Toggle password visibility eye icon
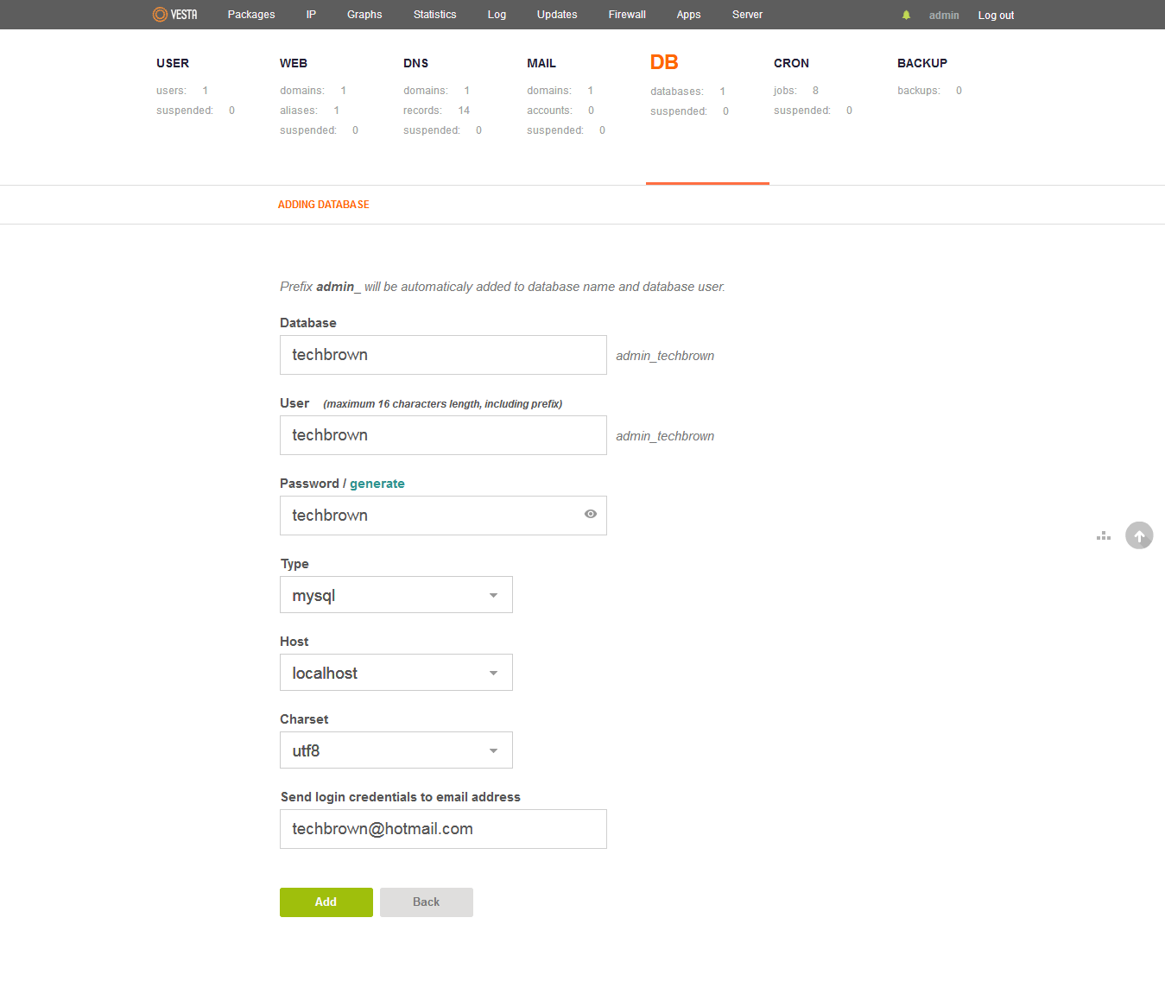Screen dimensions: 1165x1000 point(591,514)
